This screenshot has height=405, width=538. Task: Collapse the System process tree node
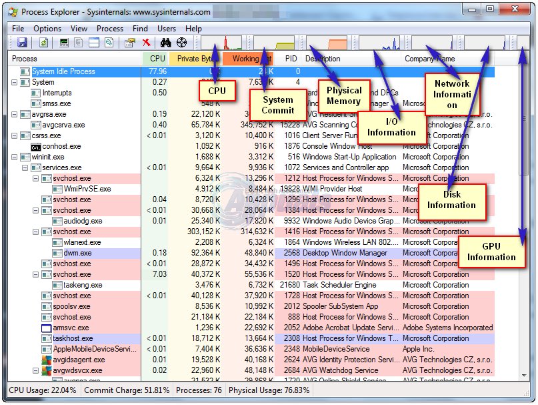click(15, 83)
